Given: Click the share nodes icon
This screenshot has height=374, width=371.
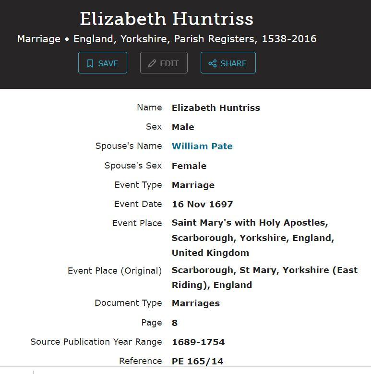Looking at the screenshot, I should pyautogui.click(x=213, y=63).
